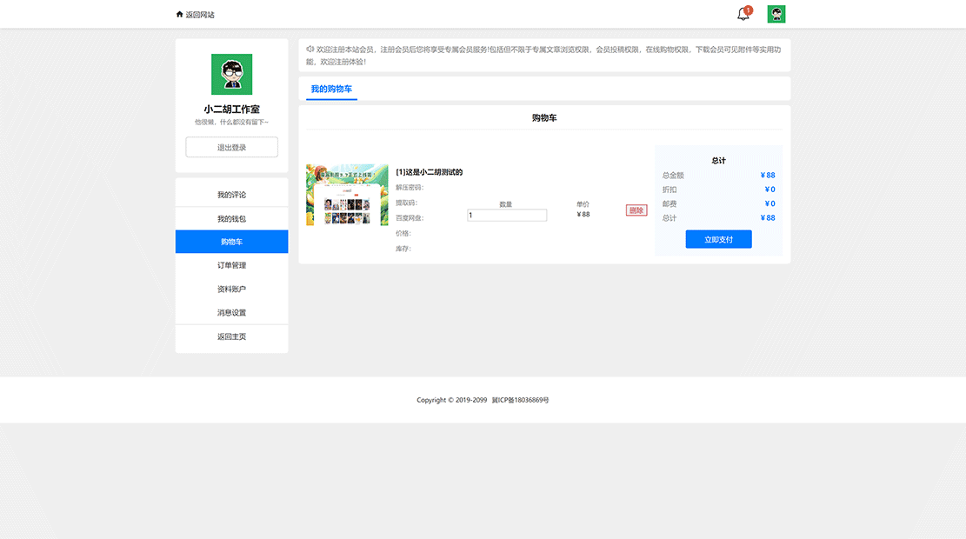Click the profile avatar above 小二胡工作室
966x539 pixels.
coord(230,74)
